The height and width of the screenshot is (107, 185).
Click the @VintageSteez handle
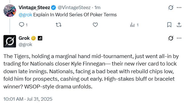tap(74, 7)
